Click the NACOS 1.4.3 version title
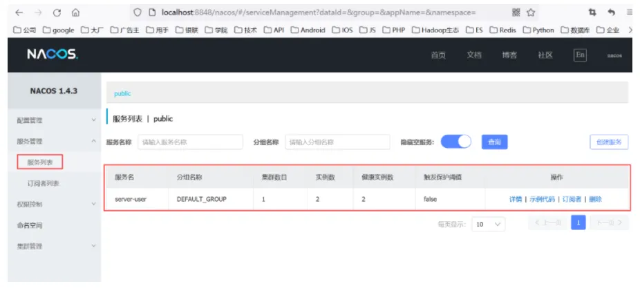The height and width of the screenshot is (302, 640). point(54,91)
